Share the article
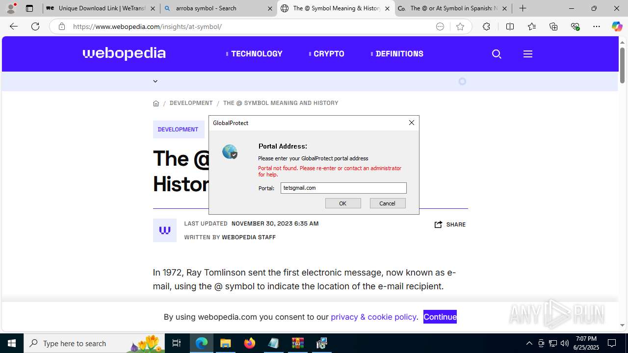 tap(450, 225)
